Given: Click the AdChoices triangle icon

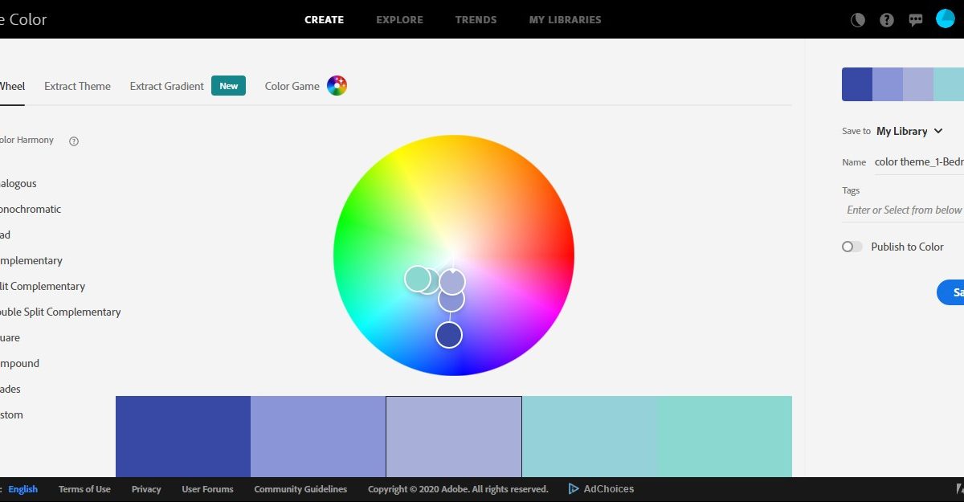Looking at the screenshot, I should (574, 488).
